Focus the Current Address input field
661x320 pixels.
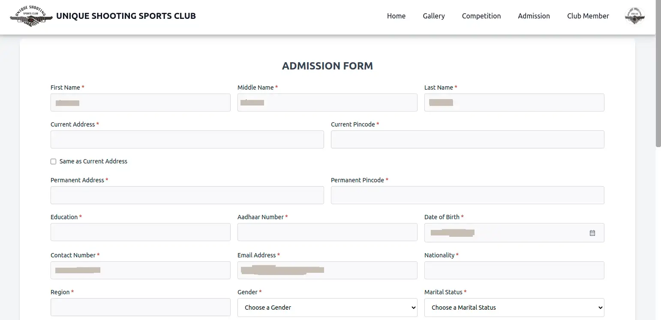187,140
